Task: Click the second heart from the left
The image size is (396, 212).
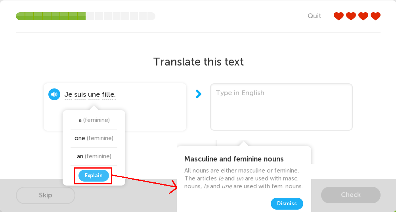Action: pyautogui.click(x=351, y=16)
